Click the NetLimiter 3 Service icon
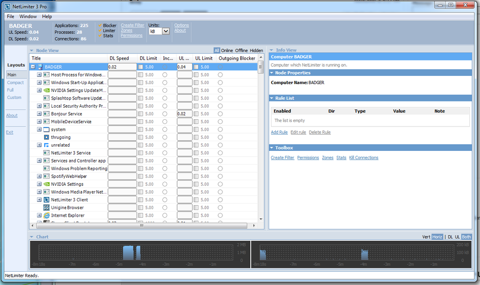The width and height of the screenshot is (480, 285). click(47, 153)
